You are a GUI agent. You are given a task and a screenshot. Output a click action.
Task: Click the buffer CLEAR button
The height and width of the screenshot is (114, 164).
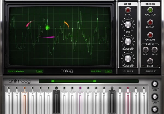click(150, 61)
